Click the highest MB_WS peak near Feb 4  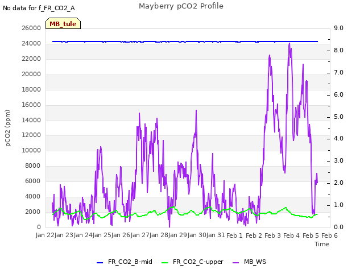click(289, 44)
